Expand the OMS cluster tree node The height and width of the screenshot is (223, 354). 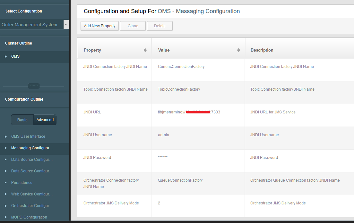[6, 56]
